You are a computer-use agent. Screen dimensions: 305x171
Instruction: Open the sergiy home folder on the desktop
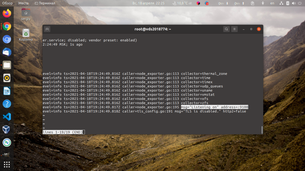(26, 15)
